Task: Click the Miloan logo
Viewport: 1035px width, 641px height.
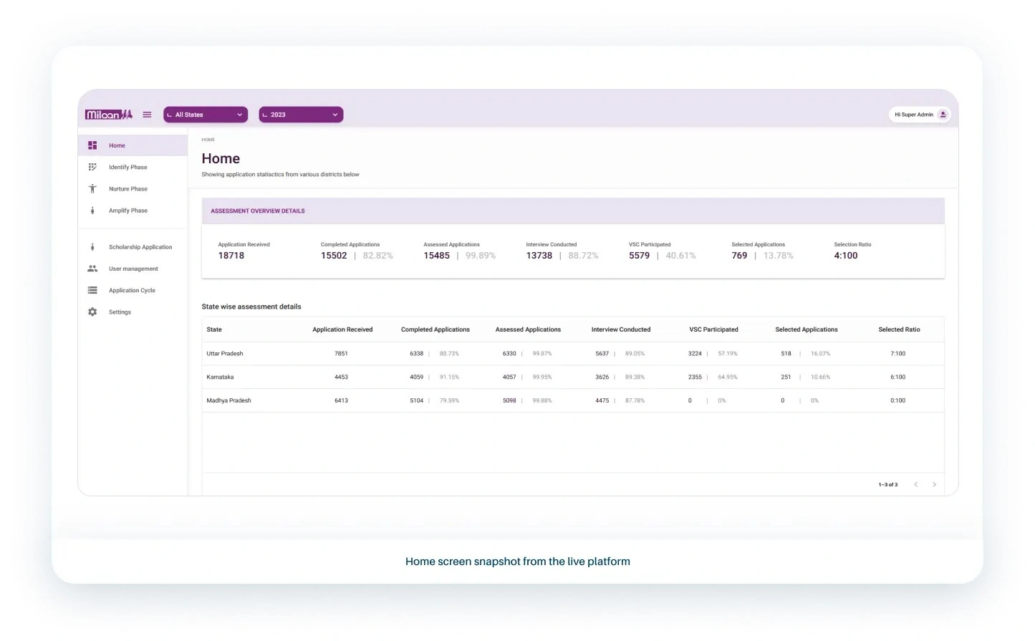Action: coord(109,115)
